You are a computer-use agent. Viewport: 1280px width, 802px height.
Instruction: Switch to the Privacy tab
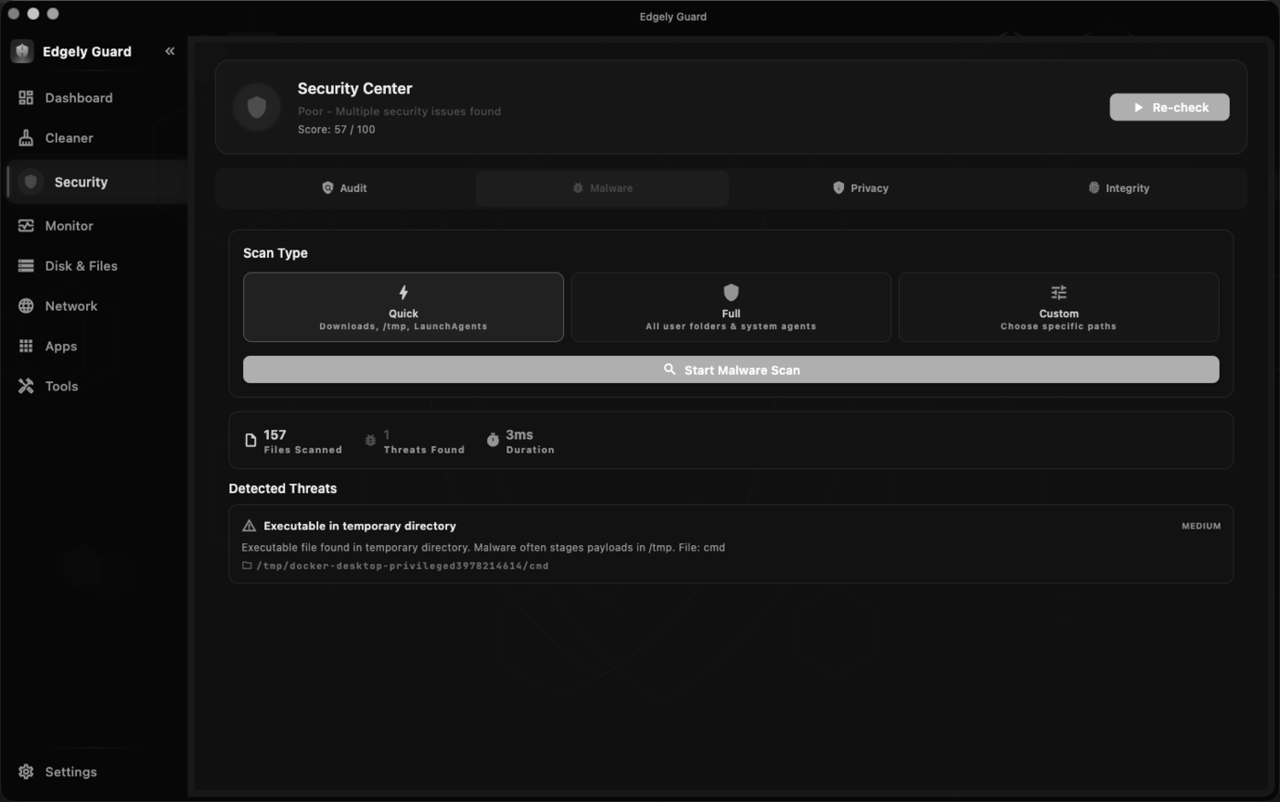tap(860, 188)
